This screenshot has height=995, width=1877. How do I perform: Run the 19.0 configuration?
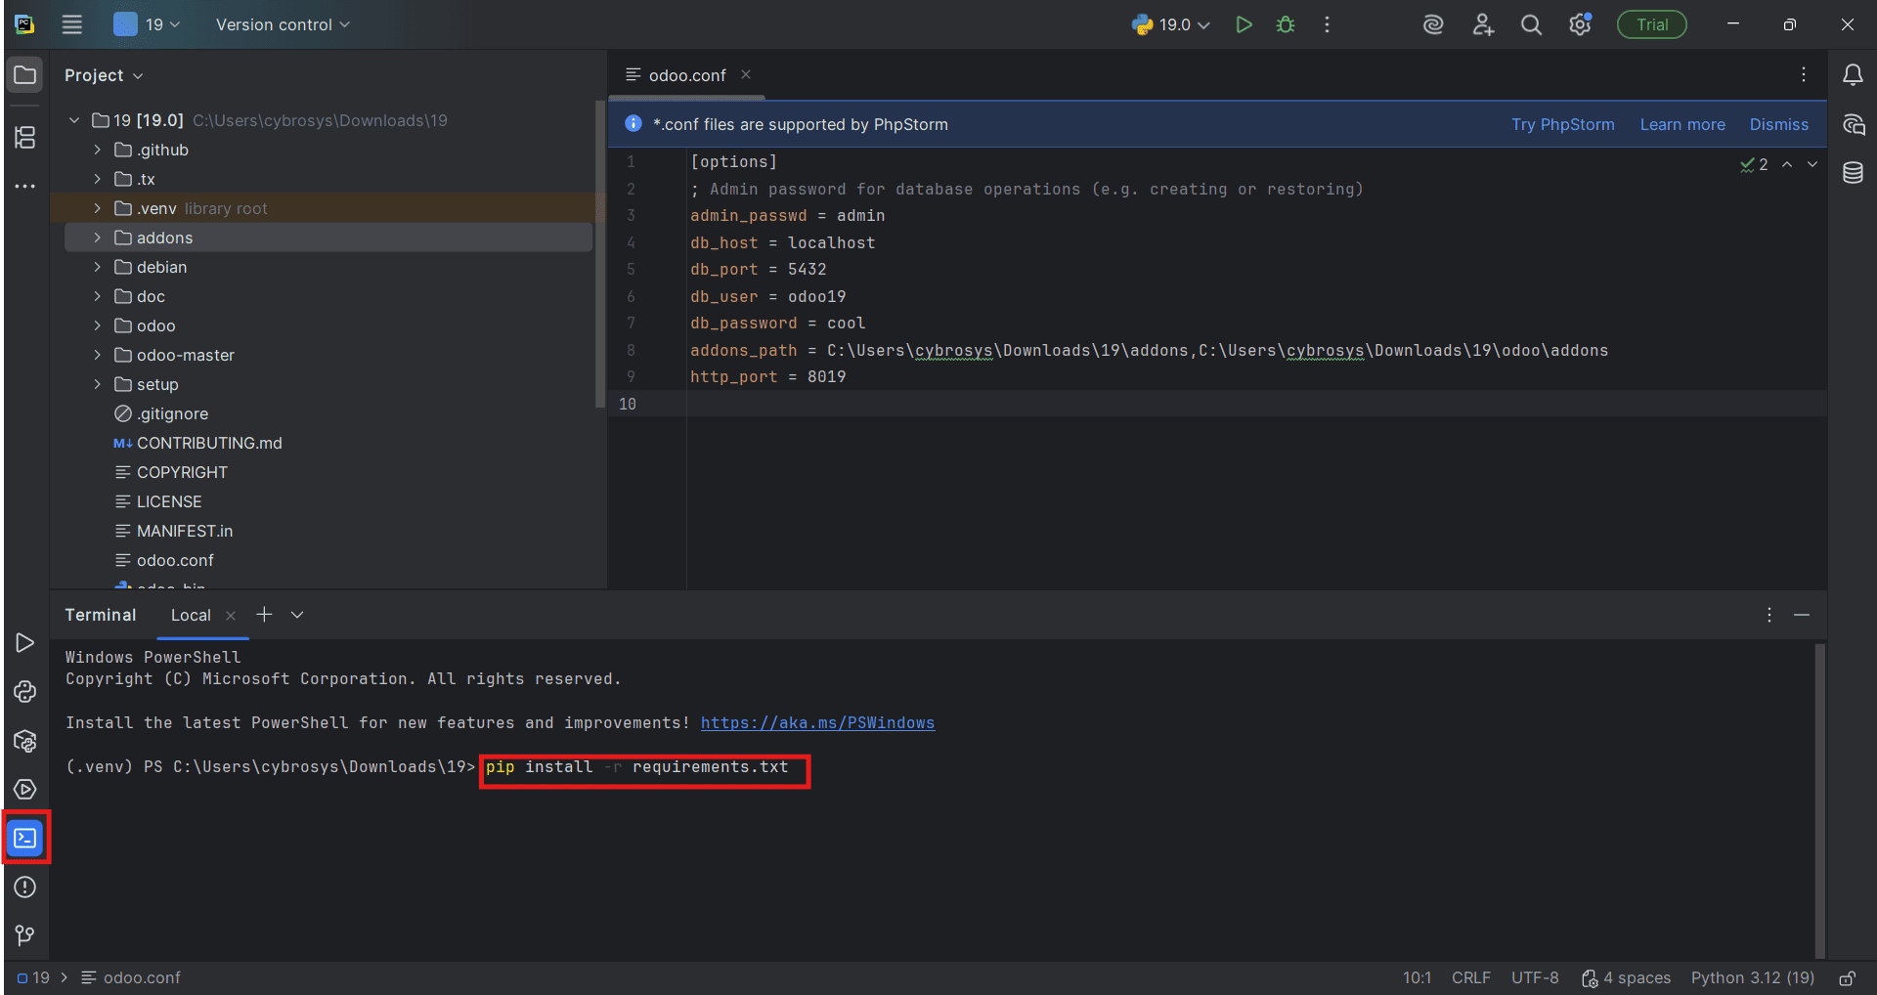click(x=1244, y=24)
